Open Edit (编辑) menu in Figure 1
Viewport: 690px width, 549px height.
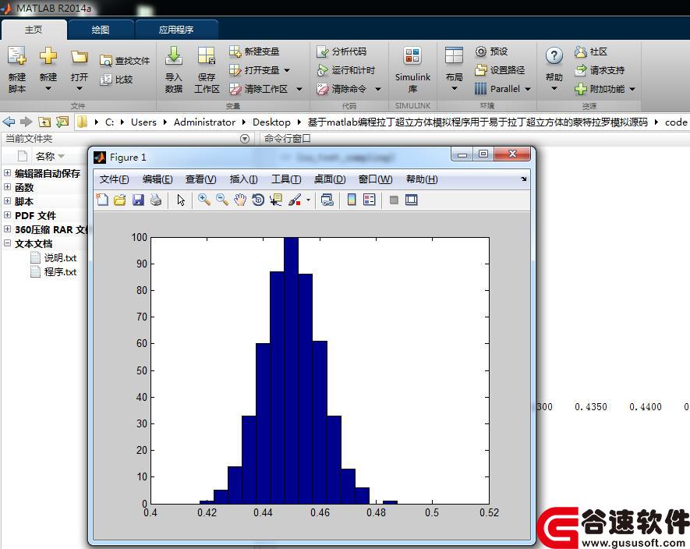tap(157, 179)
